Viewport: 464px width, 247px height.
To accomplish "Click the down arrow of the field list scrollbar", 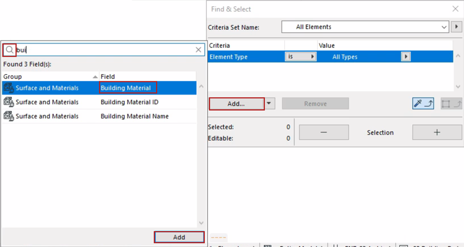I will point(201,223).
